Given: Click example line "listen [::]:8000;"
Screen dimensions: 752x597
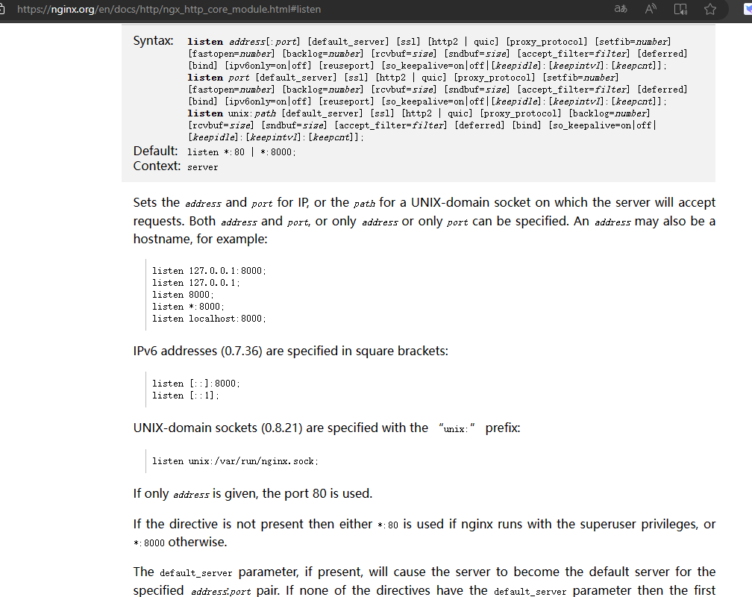Looking at the screenshot, I should tap(196, 384).
